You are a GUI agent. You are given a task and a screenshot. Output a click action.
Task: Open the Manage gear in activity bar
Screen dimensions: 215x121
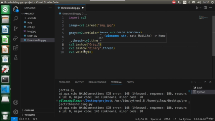pyautogui.click(x=16, y=112)
